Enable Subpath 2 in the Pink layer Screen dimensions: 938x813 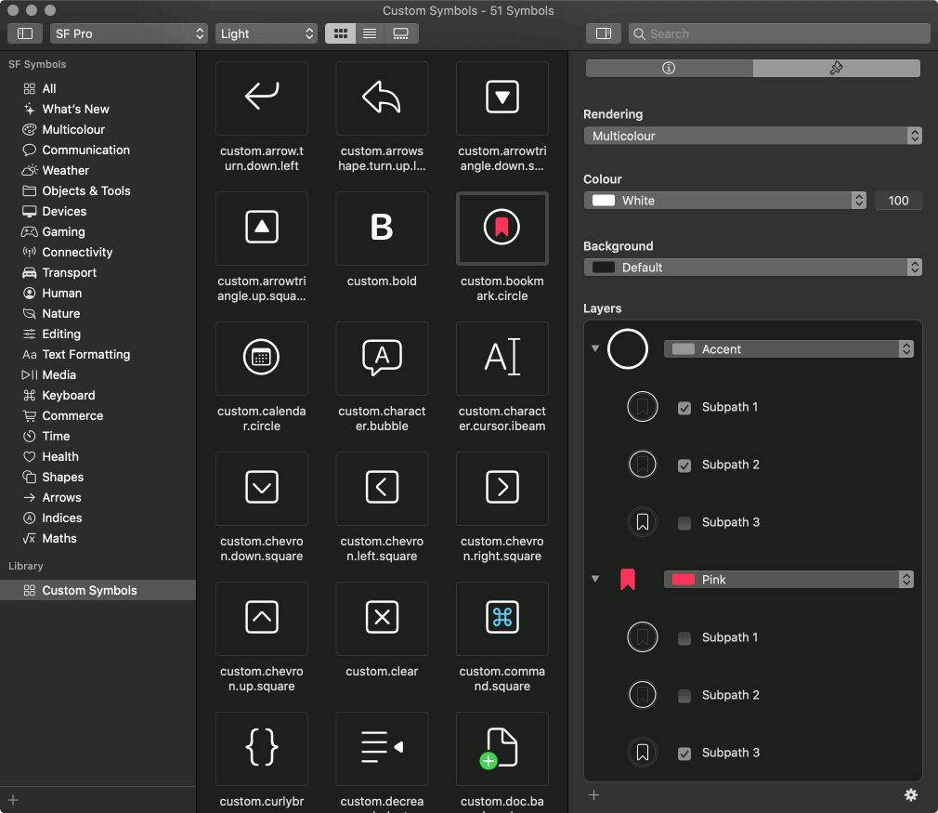tap(684, 695)
